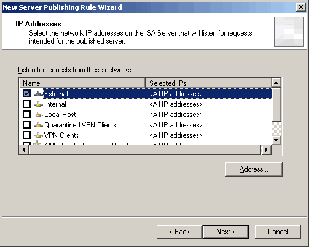Click the Quarantined VPN Clients network icon

pyautogui.click(x=38, y=125)
